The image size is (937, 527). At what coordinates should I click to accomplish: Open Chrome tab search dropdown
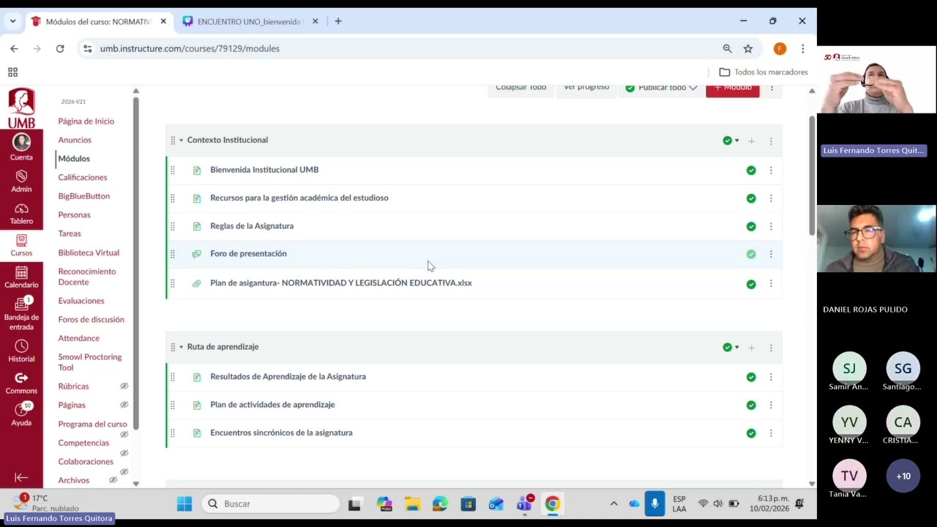click(12, 21)
